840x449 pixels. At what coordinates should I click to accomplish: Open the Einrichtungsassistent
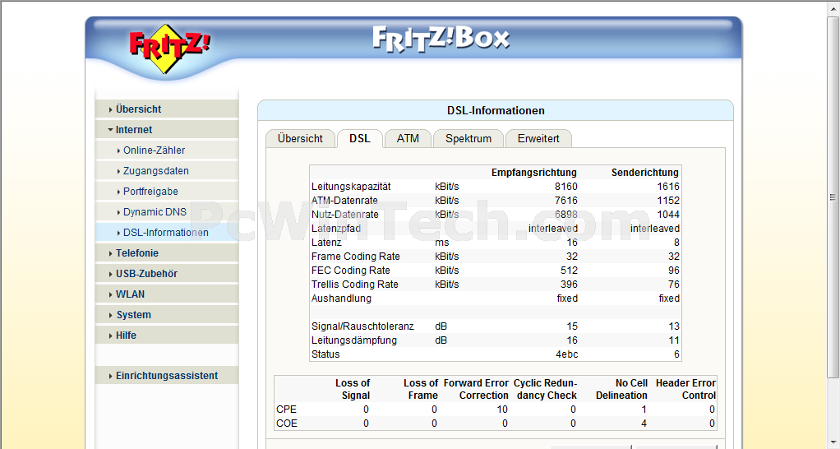click(167, 376)
